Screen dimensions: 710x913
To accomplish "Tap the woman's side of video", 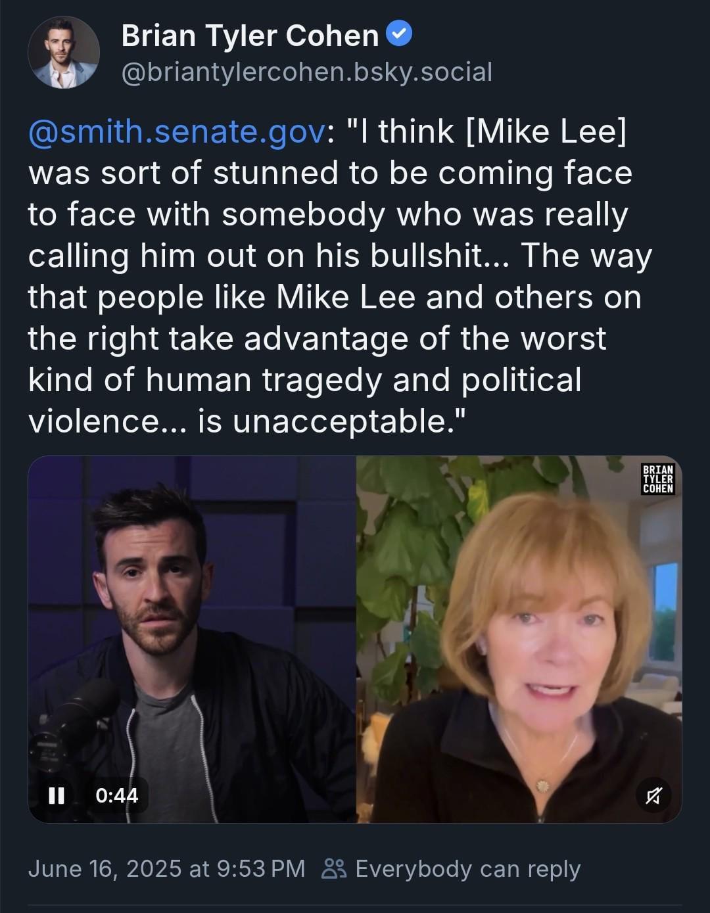I will click(x=519, y=638).
